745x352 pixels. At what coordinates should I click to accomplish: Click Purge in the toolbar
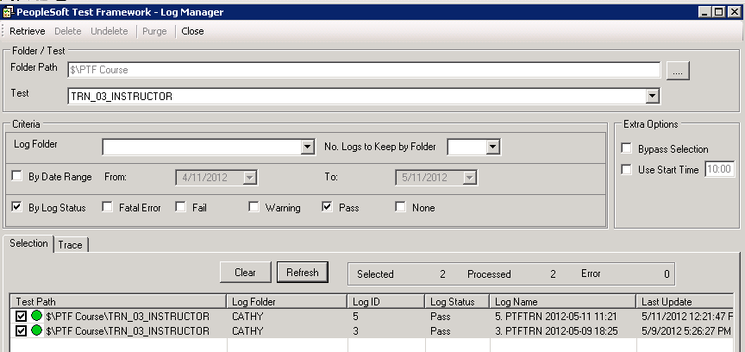(154, 31)
